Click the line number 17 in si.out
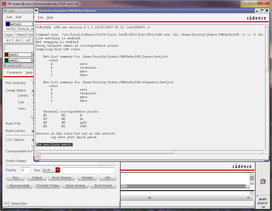The height and width of the screenshot is (211, 272). click(x=37, y=157)
